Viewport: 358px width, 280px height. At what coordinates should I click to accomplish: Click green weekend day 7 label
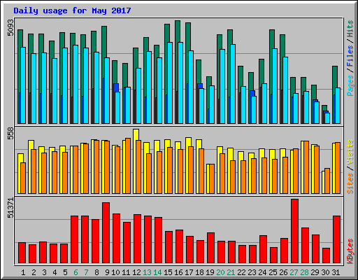pyautogui.click(x=86, y=272)
